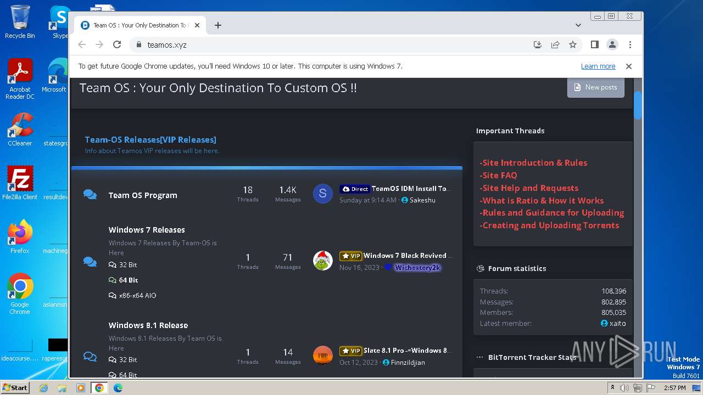Select the Recycle Bin desktop icon
The height and width of the screenshot is (395, 703).
20,22
